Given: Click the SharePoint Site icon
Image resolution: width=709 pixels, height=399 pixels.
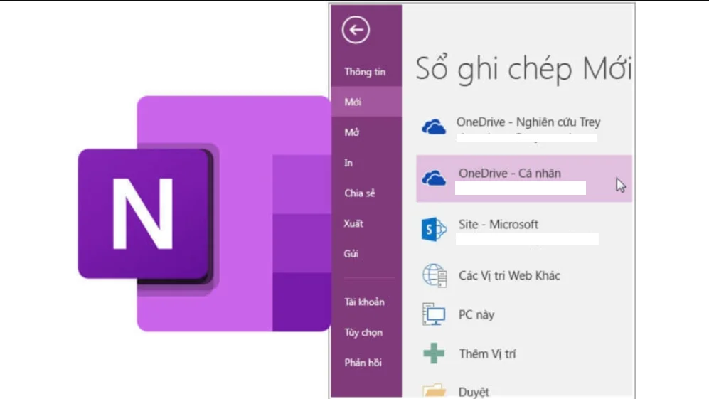Looking at the screenshot, I should [x=434, y=229].
